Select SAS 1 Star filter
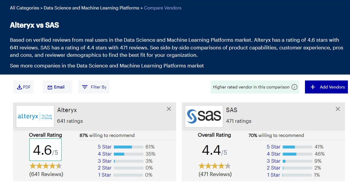Viewport: 350px width, 184px height. point(274,175)
